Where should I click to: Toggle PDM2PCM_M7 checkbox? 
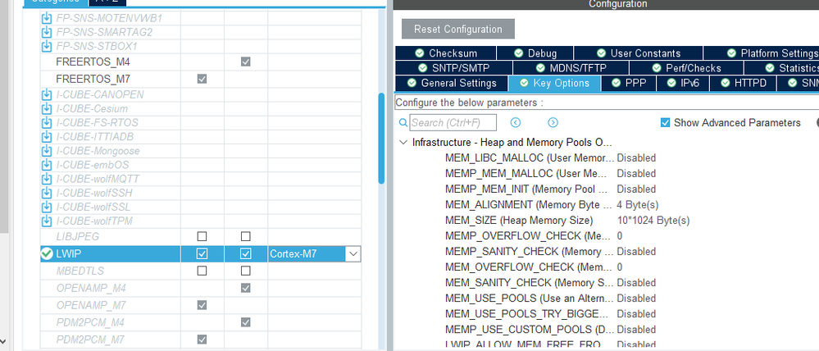tap(202, 339)
